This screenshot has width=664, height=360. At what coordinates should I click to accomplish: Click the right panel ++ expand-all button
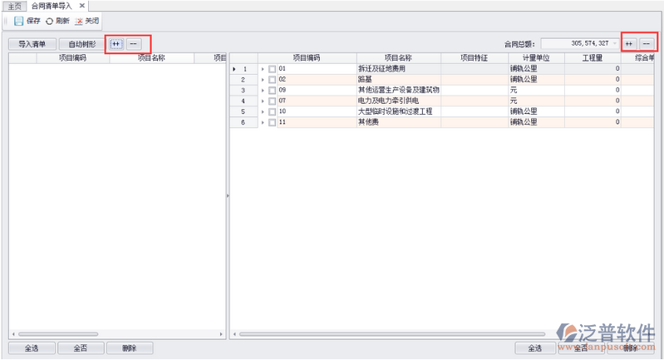[x=629, y=43]
